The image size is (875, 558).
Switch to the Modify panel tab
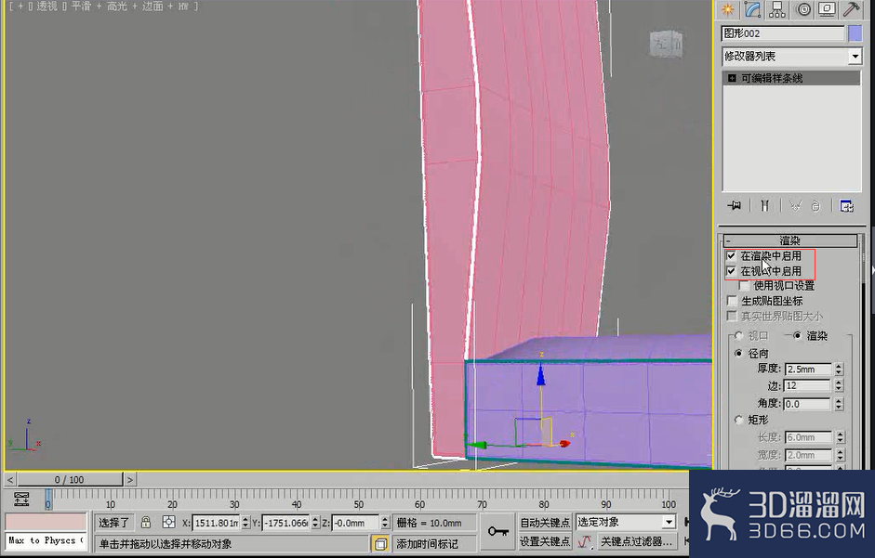coord(752,9)
